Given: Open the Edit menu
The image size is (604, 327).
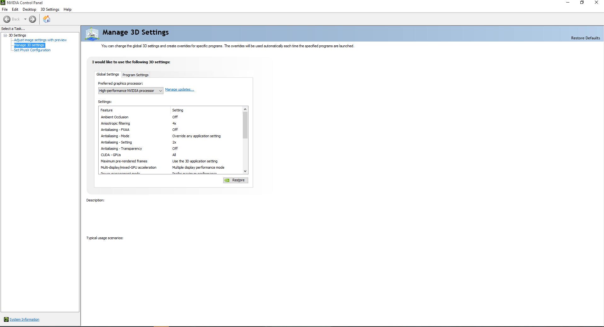Looking at the screenshot, I should click(x=15, y=9).
